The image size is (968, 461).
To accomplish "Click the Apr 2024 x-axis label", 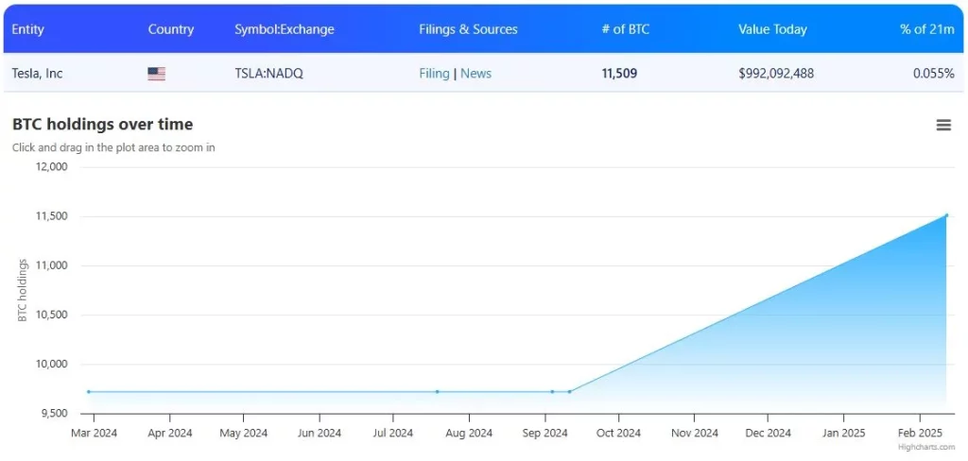I will click(170, 434).
